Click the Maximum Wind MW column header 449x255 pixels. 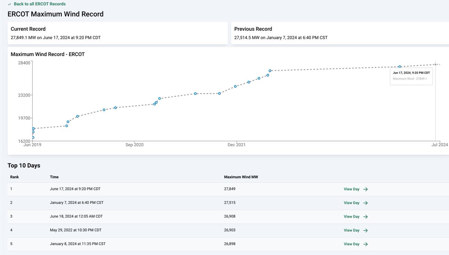tap(241, 177)
